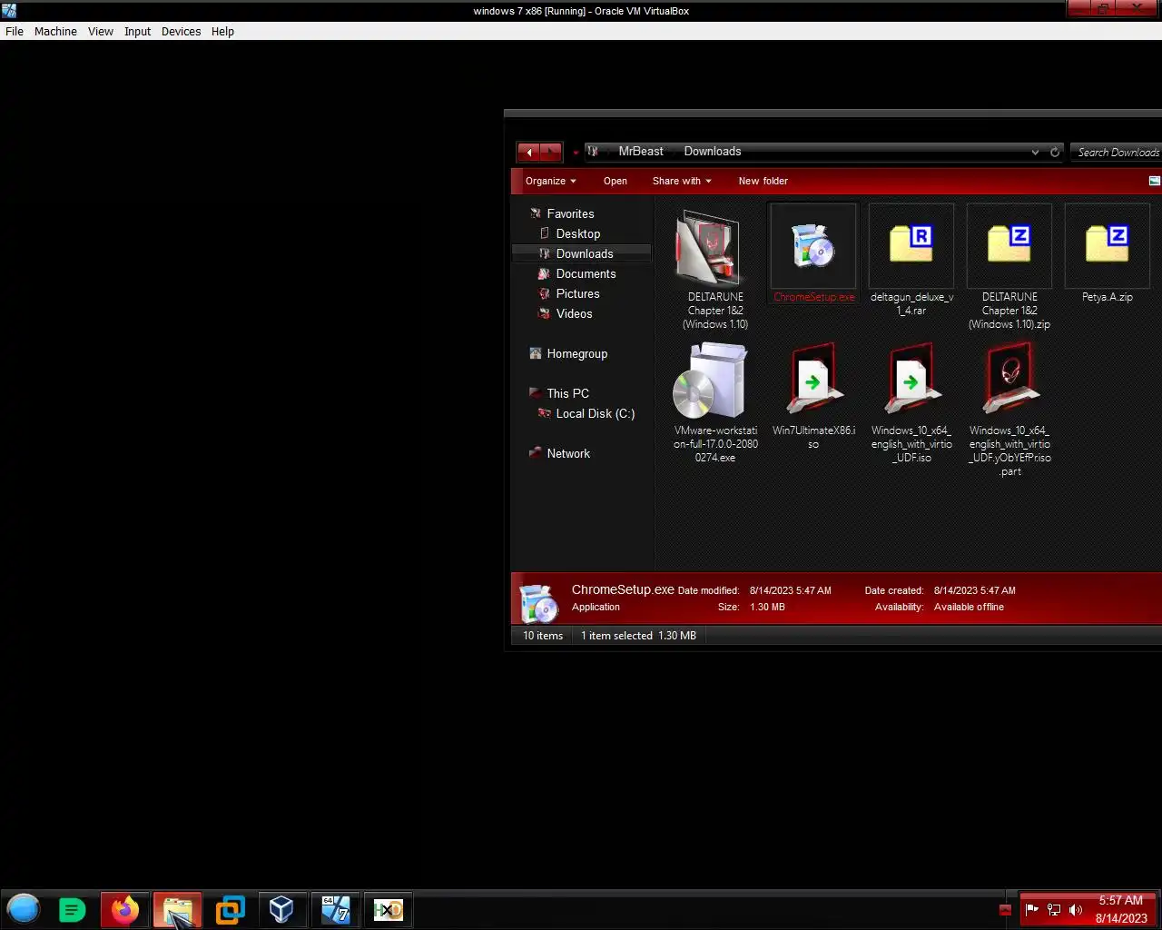The width and height of the screenshot is (1162, 930).
Task: Select the ChromeSetup.exe installer icon
Action: (812, 245)
